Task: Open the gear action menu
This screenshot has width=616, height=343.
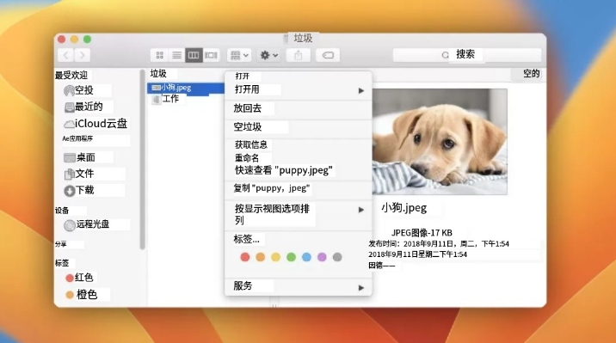Action: click(269, 55)
